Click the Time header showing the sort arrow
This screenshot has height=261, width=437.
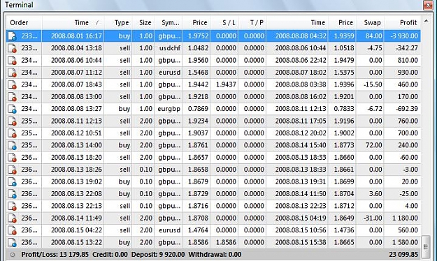pyautogui.click(x=73, y=22)
